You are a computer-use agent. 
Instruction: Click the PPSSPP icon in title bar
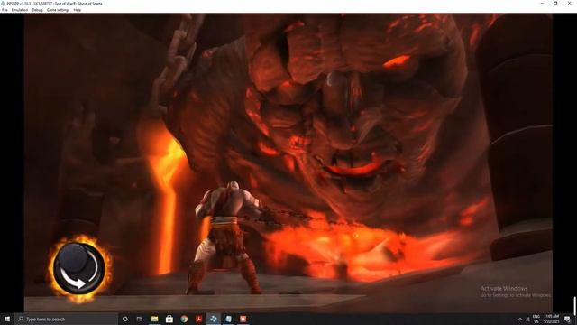pyautogui.click(x=3, y=4)
